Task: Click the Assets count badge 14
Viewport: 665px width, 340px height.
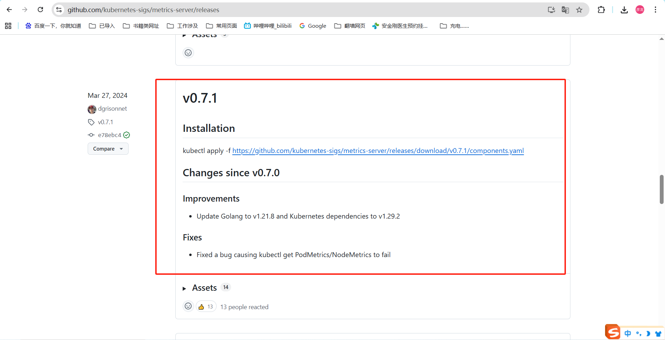Action: point(226,287)
